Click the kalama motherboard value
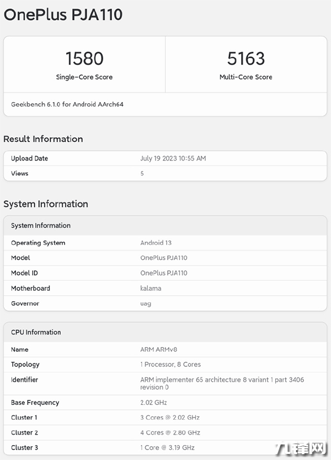Viewport: 331px width, 460px height. (x=151, y=288)
